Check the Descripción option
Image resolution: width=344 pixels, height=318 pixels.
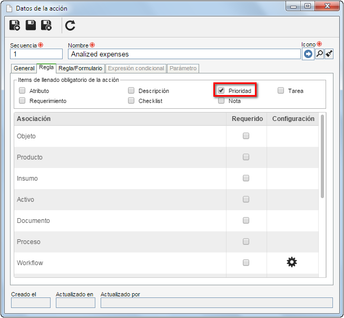(x=131, y=90)
